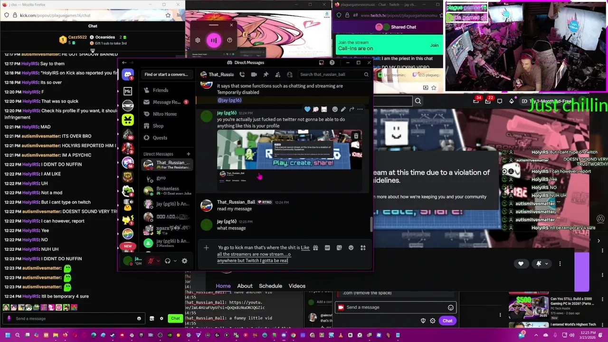Switch to Twitch channel About tab

[245, 286]
